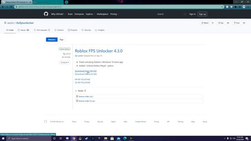
Task: Open the API footer link
Action: point(168,122)
